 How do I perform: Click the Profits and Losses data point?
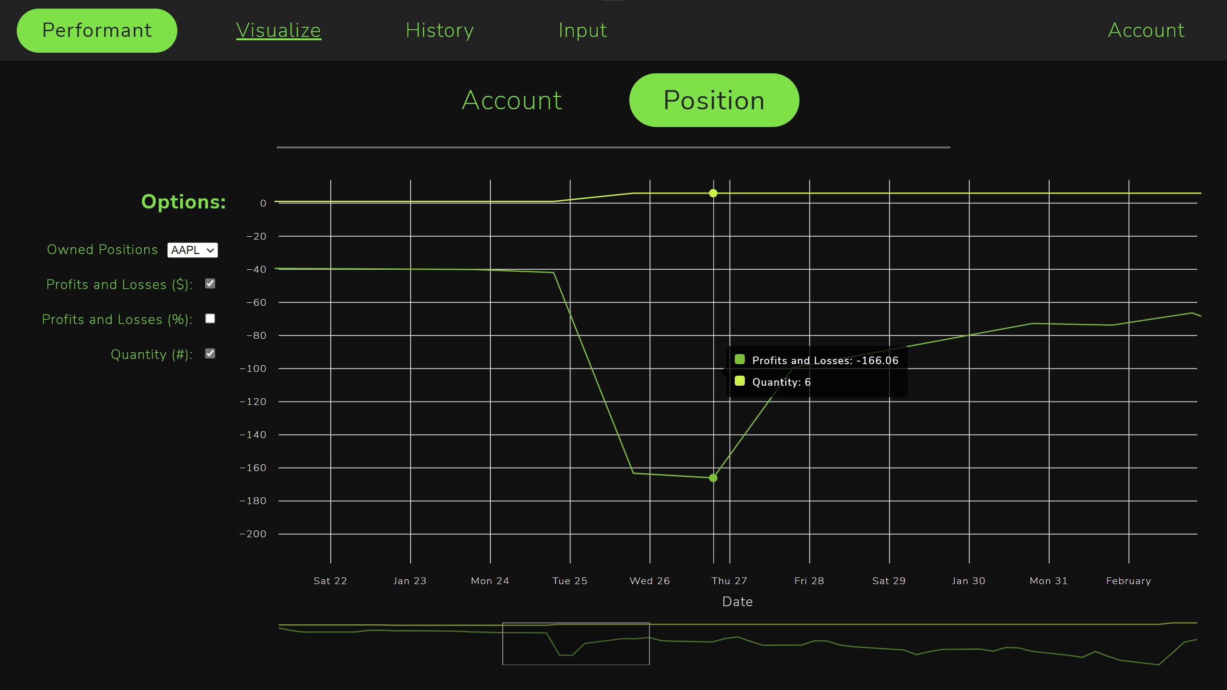[x=713, y=478]
